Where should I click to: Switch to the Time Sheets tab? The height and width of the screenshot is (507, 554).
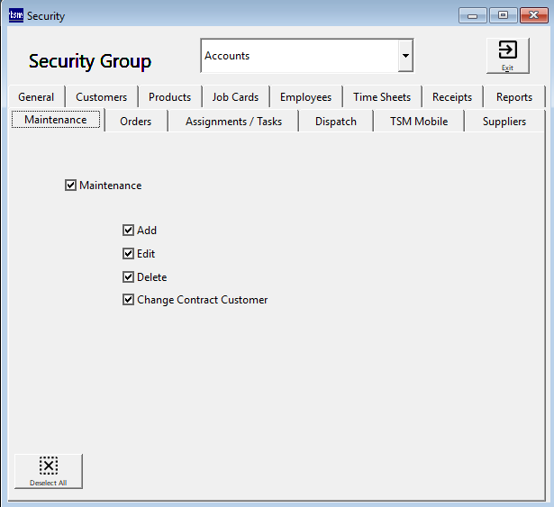tap(381, 97)
